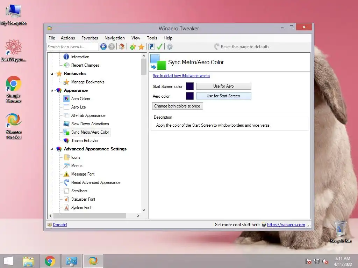
Task: Click Change both colors at once
Action: coord(177,106)
